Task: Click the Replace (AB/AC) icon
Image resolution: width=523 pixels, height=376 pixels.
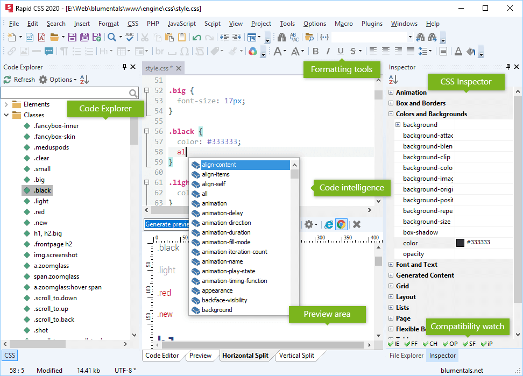Action: (x=294, y=37)
